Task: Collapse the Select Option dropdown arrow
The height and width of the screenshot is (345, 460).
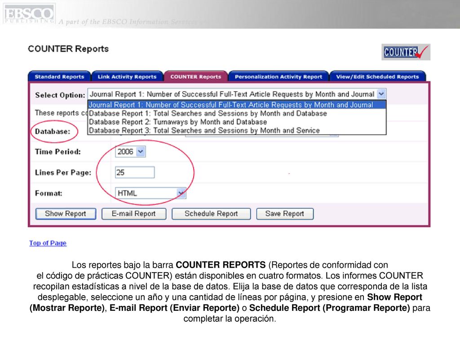Action: pos(381,94)
